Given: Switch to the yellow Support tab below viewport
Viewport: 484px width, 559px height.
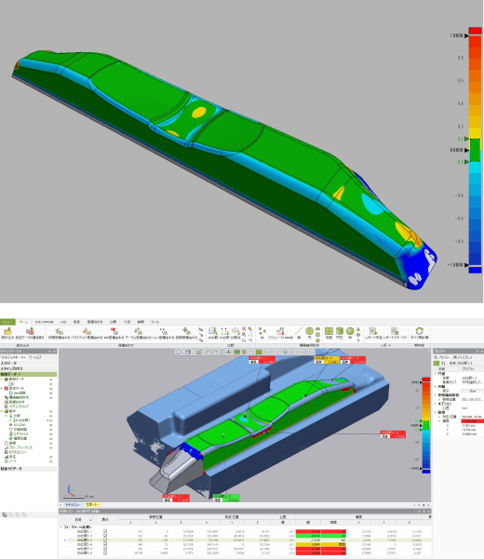Looking at the screenshot, I should point(91,505).
